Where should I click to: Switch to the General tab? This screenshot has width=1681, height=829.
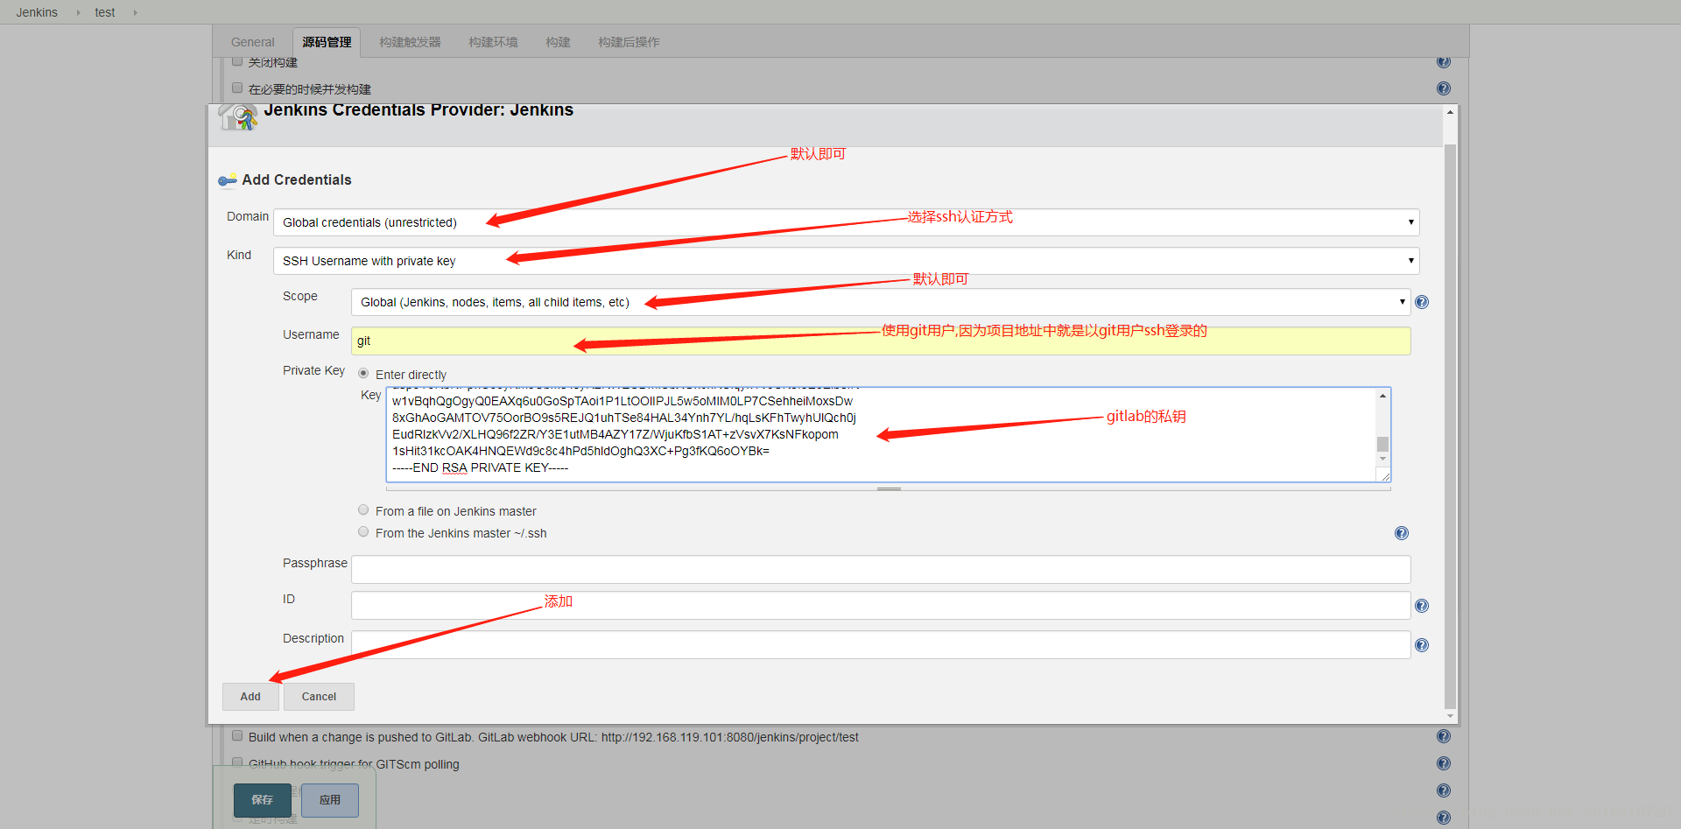coord(252,42)
